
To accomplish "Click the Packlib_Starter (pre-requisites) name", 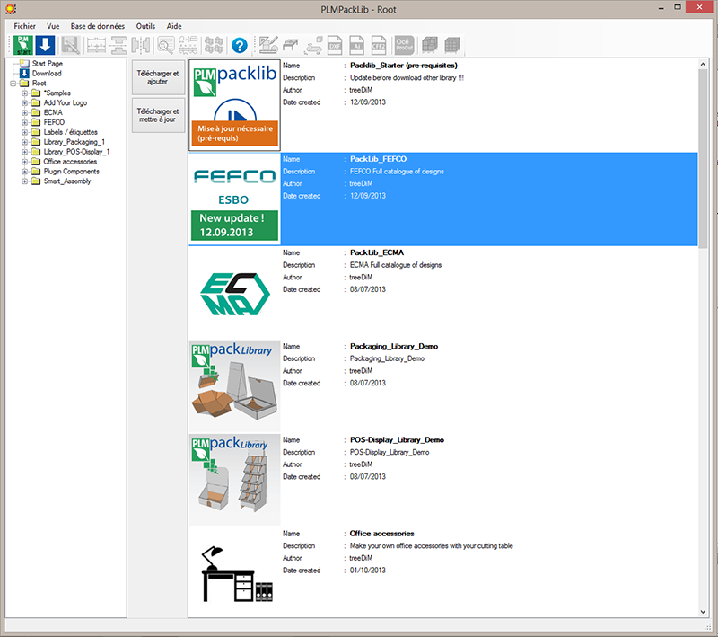I will (x=403, y=66).
